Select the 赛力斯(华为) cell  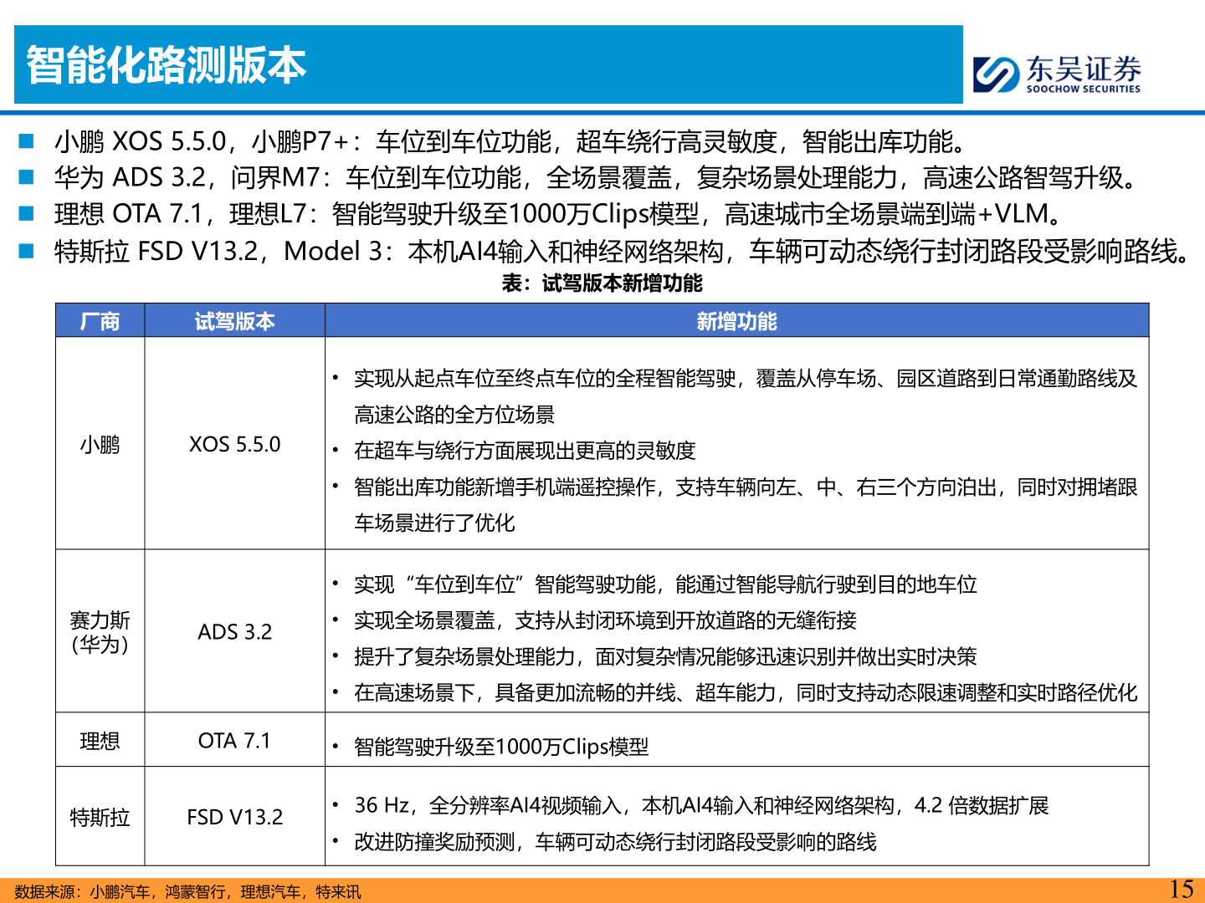pos(100,633)
